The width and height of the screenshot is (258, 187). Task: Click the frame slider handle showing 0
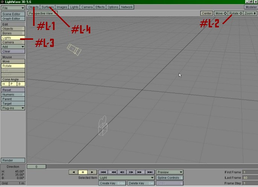coord(36,167)
